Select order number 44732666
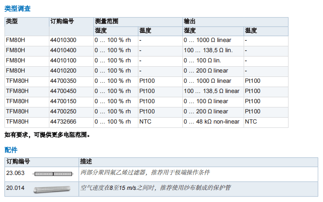Viewport: 323px width, 202px height. click(63, 122)
